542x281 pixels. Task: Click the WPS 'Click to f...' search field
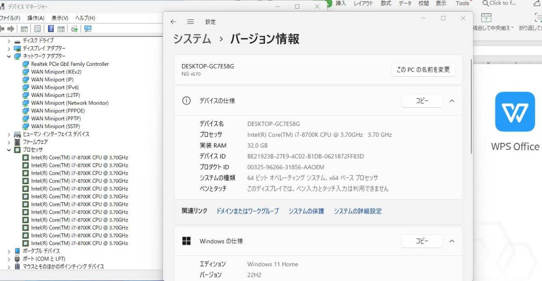coord(499,3)
